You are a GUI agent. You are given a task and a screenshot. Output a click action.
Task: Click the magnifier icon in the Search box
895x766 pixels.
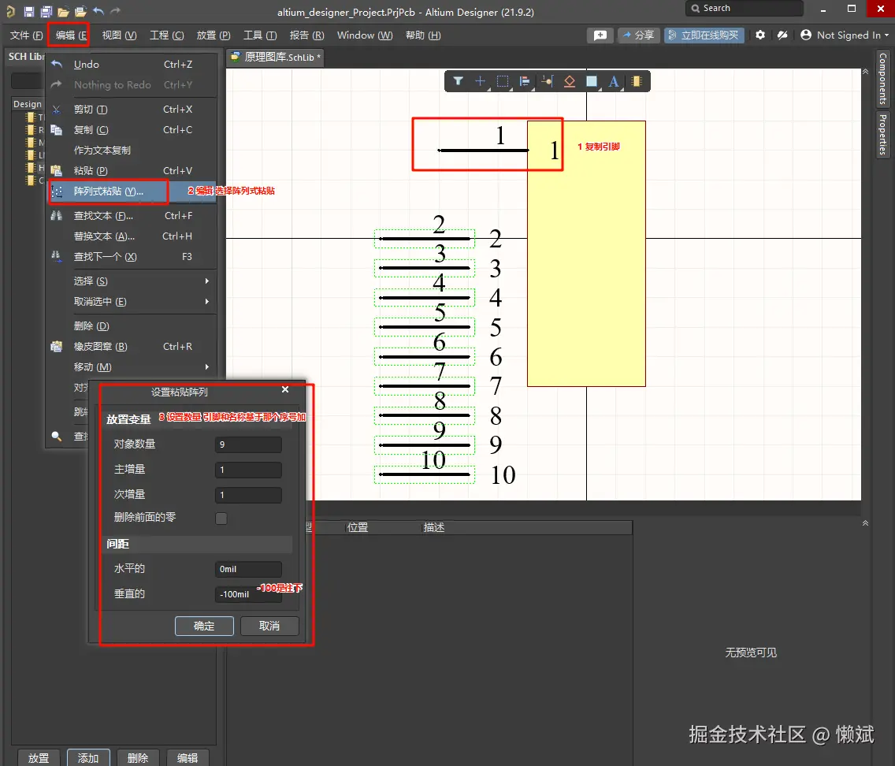695,8
